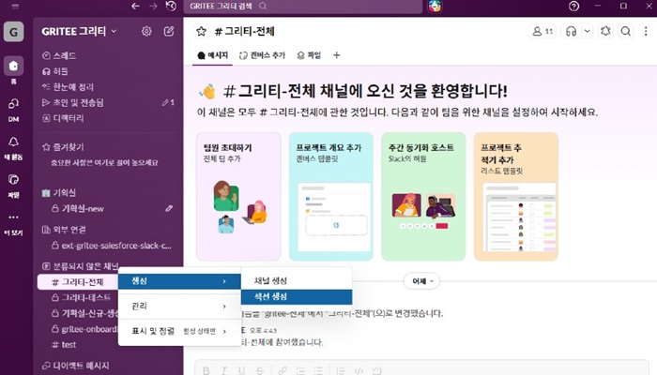This screenshot has width=657, height=375.
Task: Open workspace settings gear icon
Action: tap(146, 31)
